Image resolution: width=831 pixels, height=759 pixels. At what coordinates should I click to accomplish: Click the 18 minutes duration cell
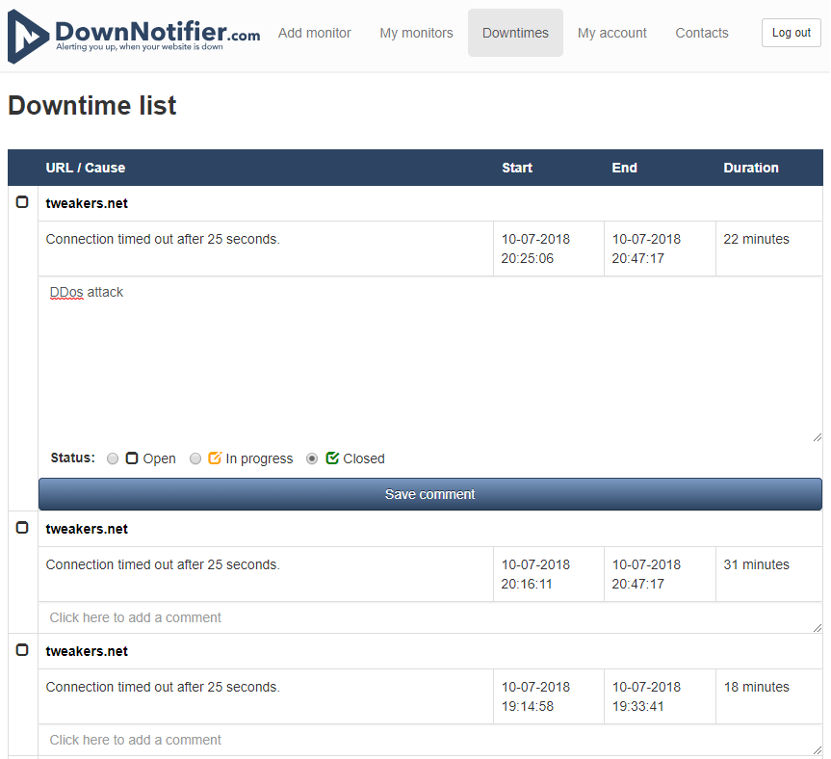click(769, 696)
